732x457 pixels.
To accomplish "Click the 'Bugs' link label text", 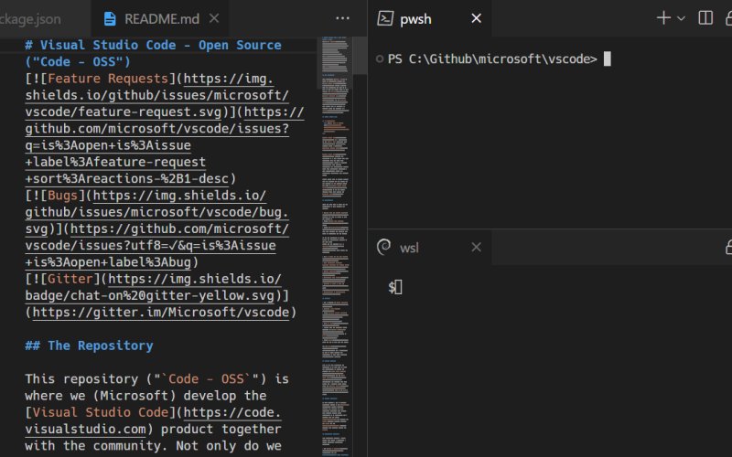I will (62, 195).
